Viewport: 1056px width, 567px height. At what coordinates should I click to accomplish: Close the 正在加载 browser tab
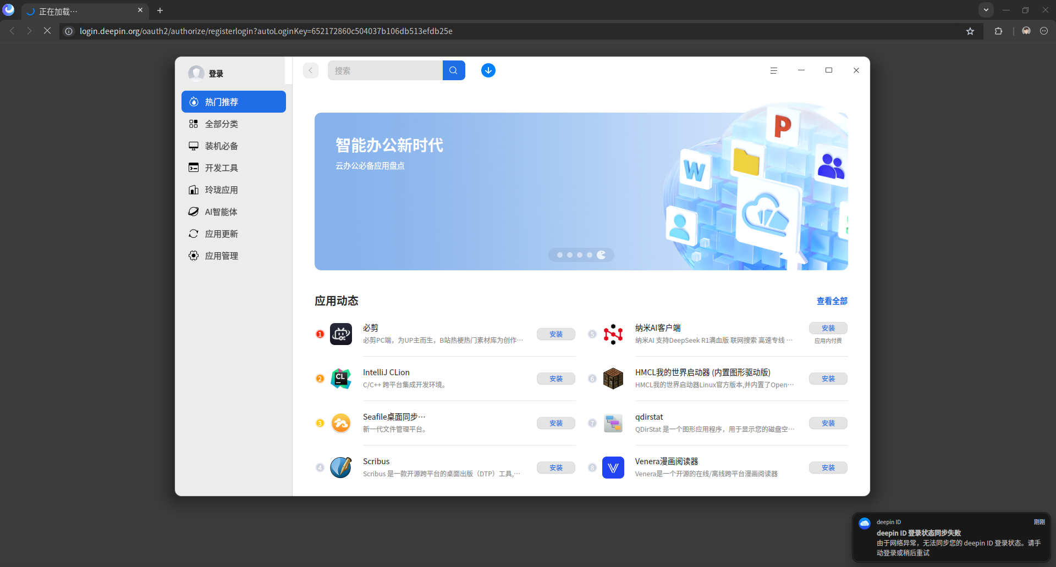140,10
